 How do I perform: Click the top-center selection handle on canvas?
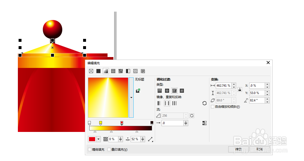(52, 40)
